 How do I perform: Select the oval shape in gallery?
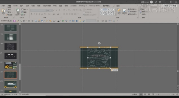pos(101,12)
